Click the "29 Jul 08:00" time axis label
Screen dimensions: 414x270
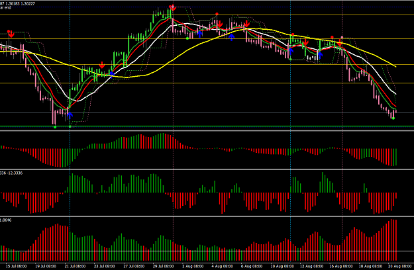[x=164, y=266]
